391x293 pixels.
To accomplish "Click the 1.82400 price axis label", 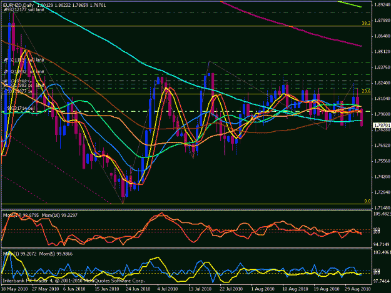I will coord(382,83).
